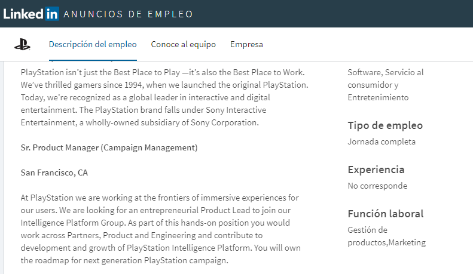Open the Descripción del empleo tab
Screen dimensions: 473x274
(x=93, y=44)
